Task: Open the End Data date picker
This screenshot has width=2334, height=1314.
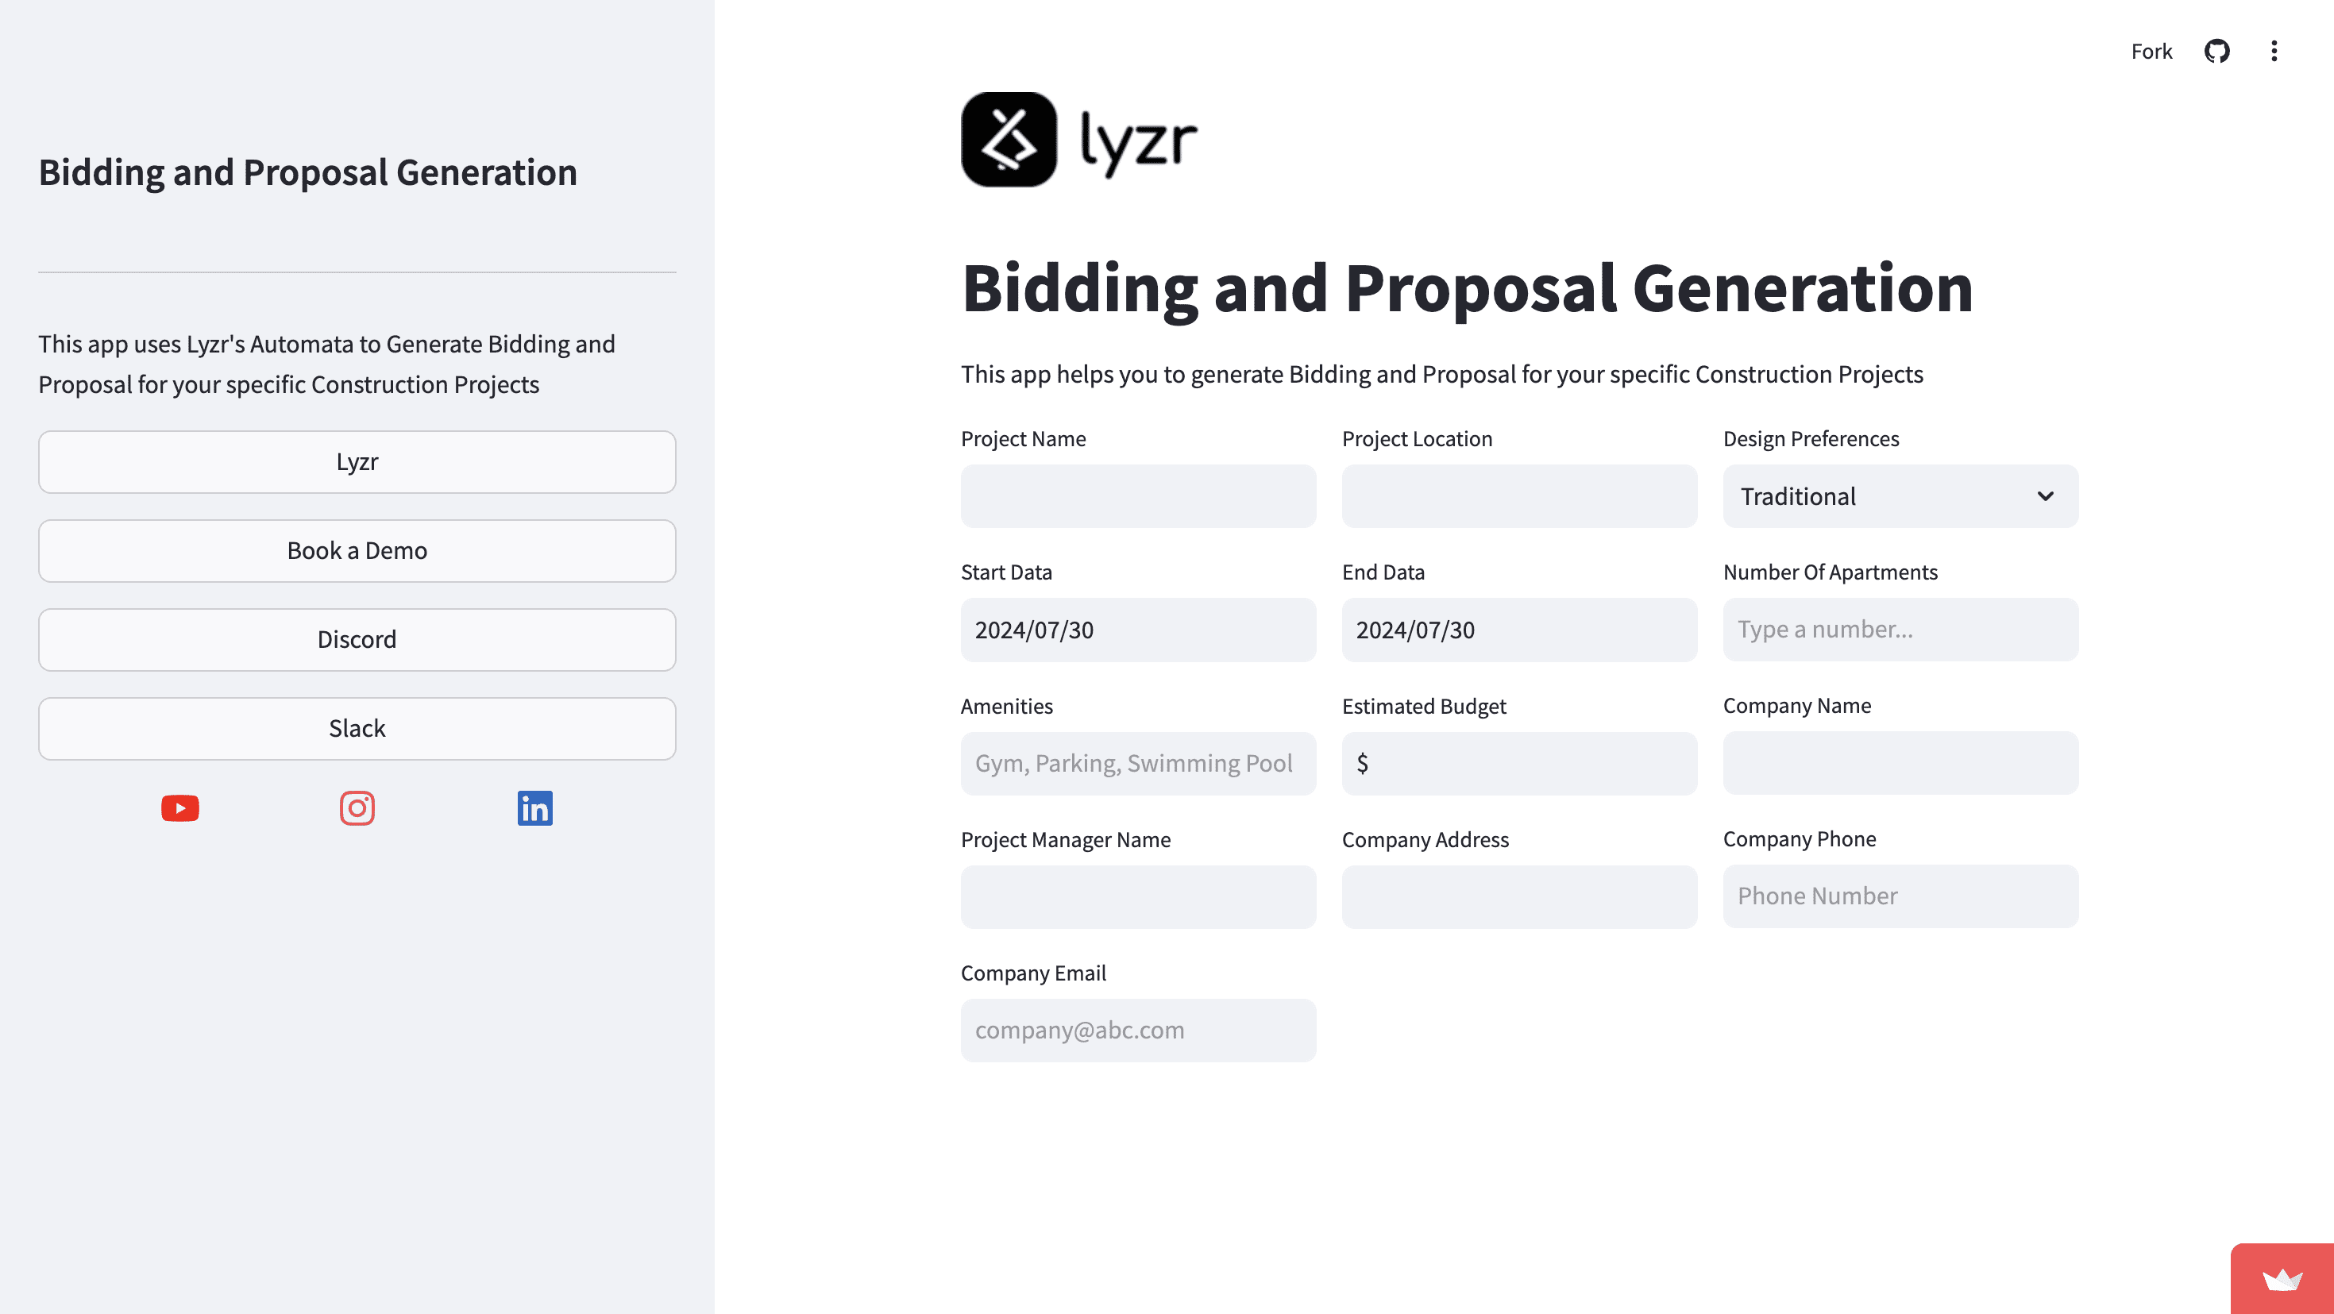Action: [1518, 630]
